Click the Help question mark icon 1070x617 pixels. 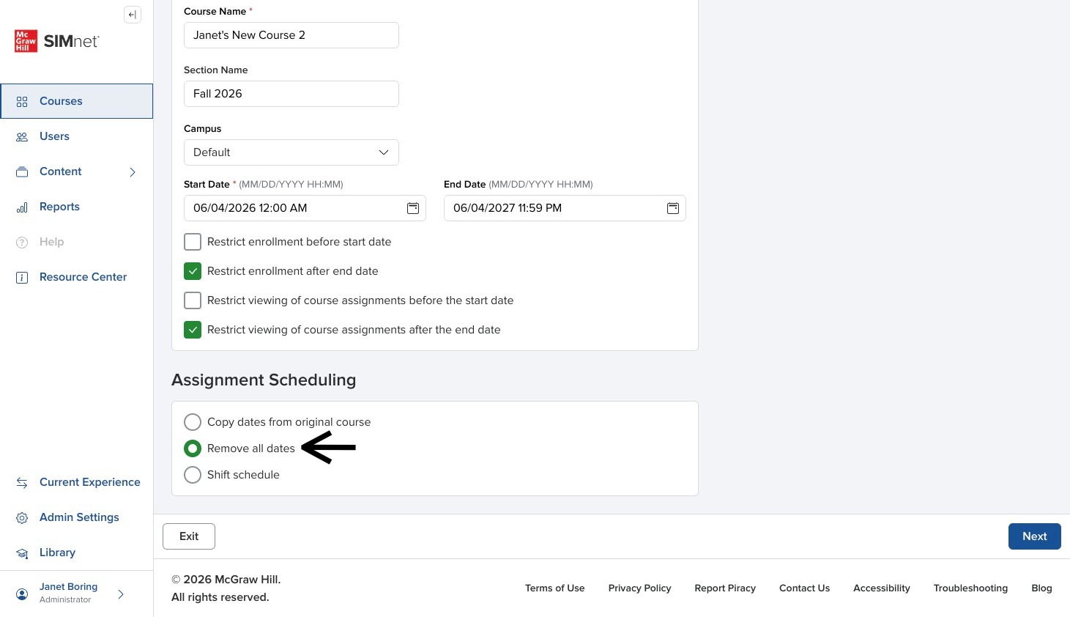pyautogui.click(x=22, y=243)
